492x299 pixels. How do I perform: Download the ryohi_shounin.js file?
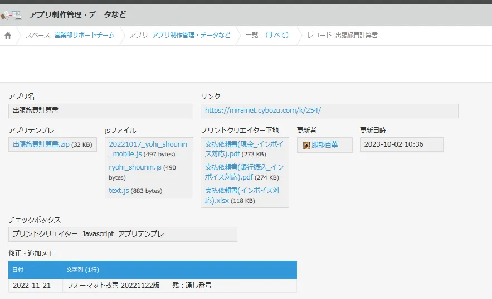(135, 167)
